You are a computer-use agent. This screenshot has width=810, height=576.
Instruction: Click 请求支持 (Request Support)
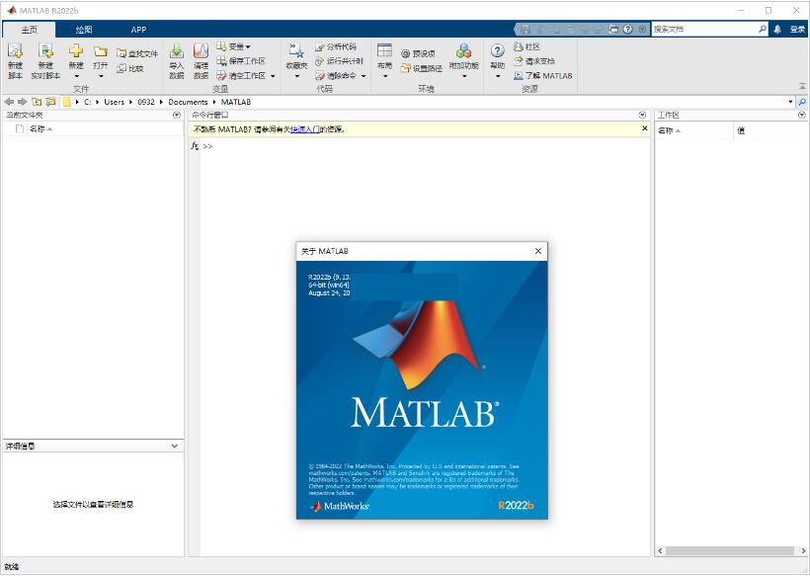point(534,61)
